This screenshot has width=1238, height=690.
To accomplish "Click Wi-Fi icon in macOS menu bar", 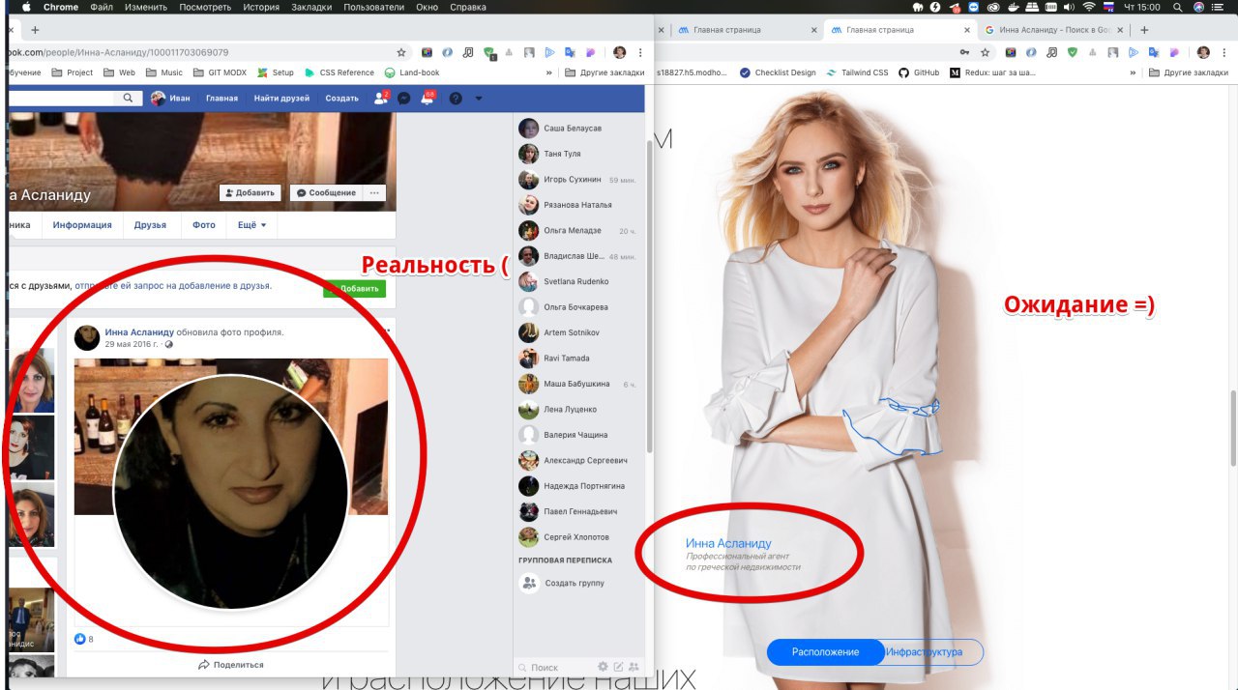I will (x=1089, y=7).
